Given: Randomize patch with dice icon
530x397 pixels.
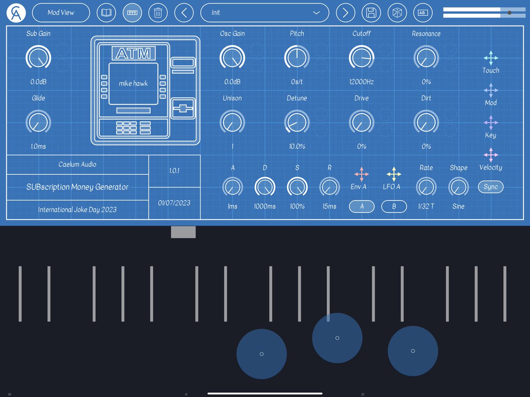Looking at the screenshot, I should tap(397, 13).
